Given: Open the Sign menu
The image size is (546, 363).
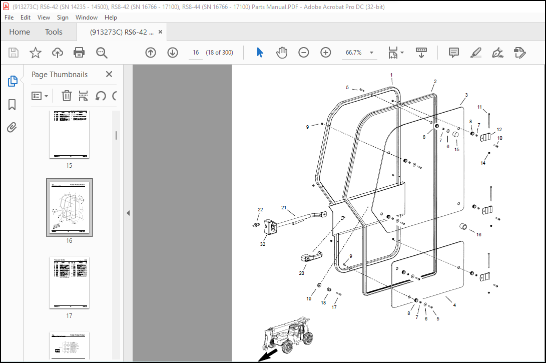Looking at the screenshot, I should [63, 18].
